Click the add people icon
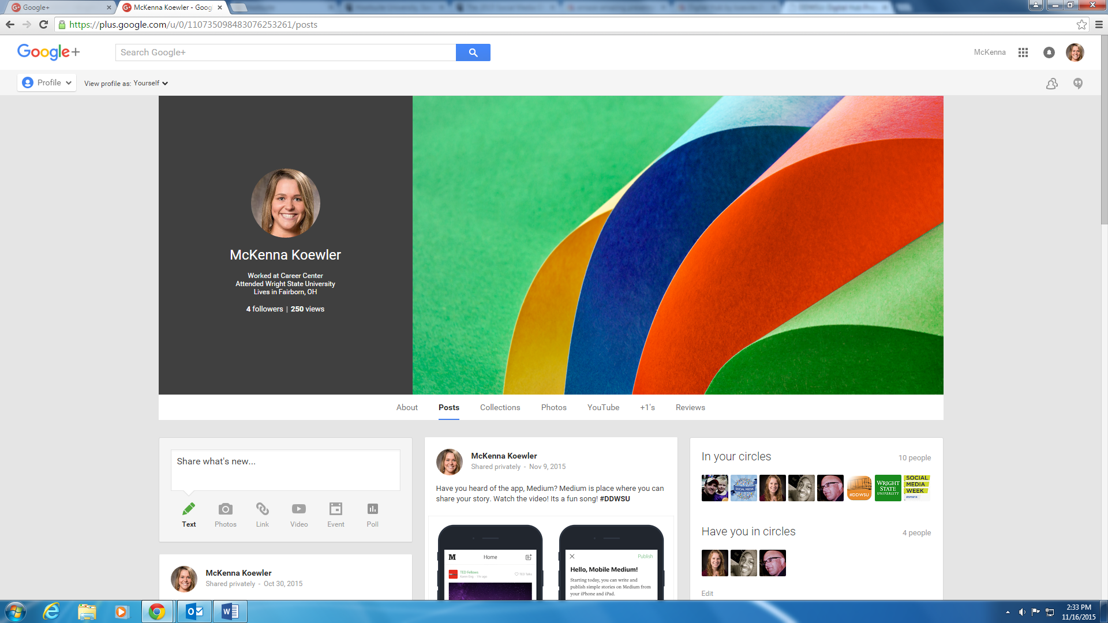The width and height of the screenshot is (1108, 623). click(x=1052, y=84)
